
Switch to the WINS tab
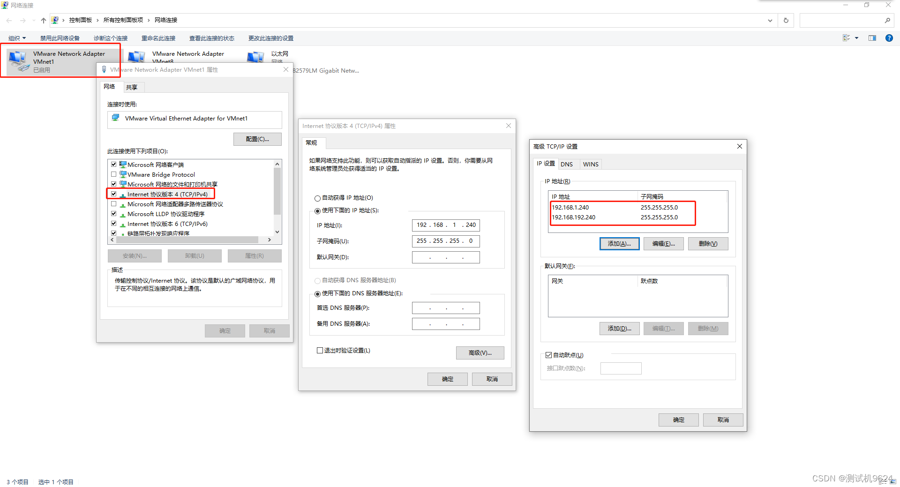[x=591, y=164]
